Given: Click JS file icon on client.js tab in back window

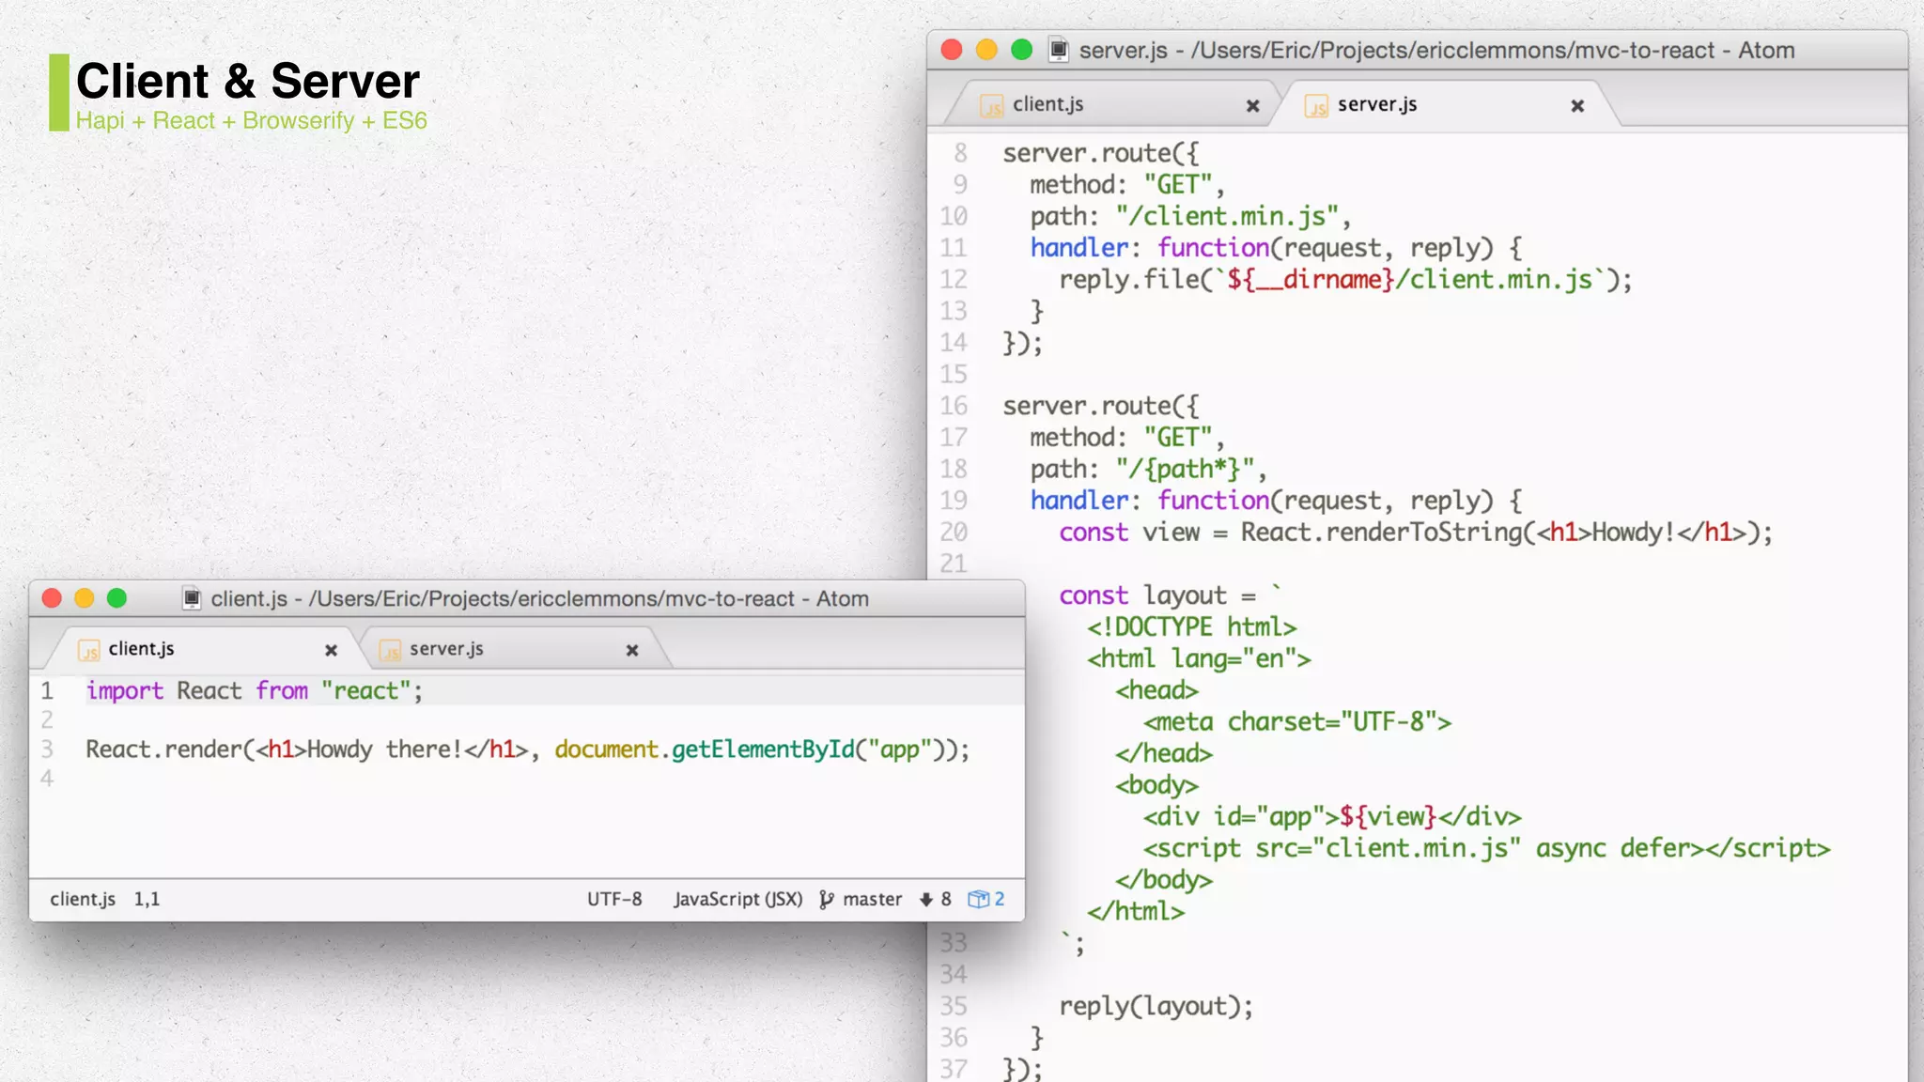Looking at the screenshot, I should click(992, 105).
